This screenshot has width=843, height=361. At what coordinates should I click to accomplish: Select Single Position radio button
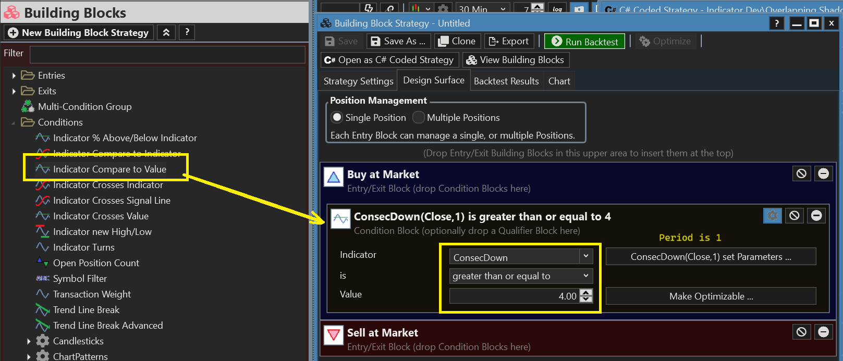tap(337, 118)
